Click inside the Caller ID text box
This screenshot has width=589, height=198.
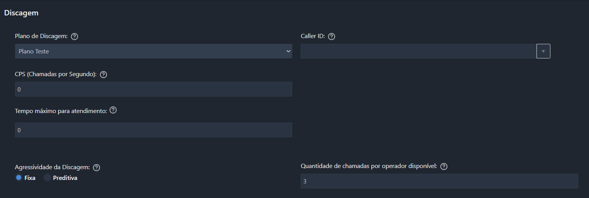pyautogui.click(x=418, y=51)
